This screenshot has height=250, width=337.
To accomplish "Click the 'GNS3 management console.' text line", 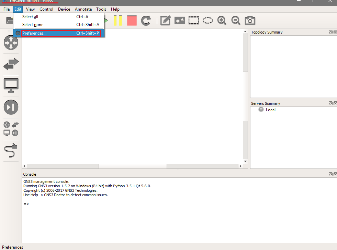I will (x=46, y=182).
